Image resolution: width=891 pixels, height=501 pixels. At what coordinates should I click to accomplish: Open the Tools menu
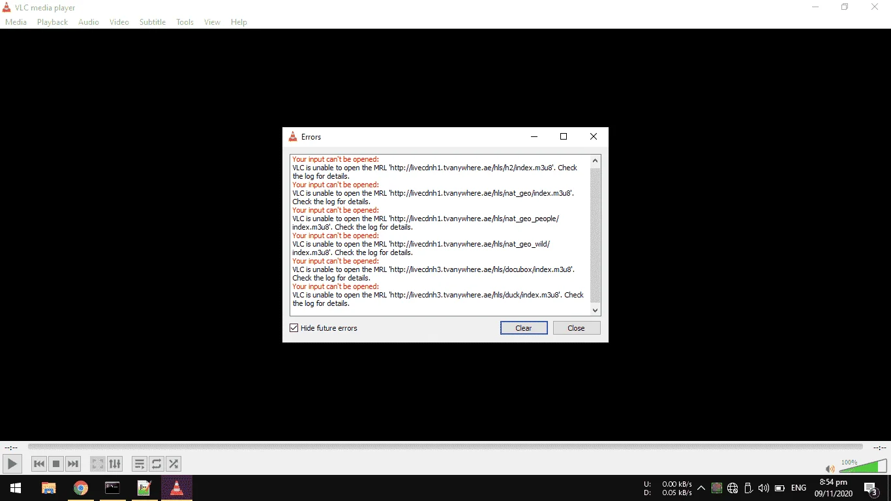pos(185,22)
